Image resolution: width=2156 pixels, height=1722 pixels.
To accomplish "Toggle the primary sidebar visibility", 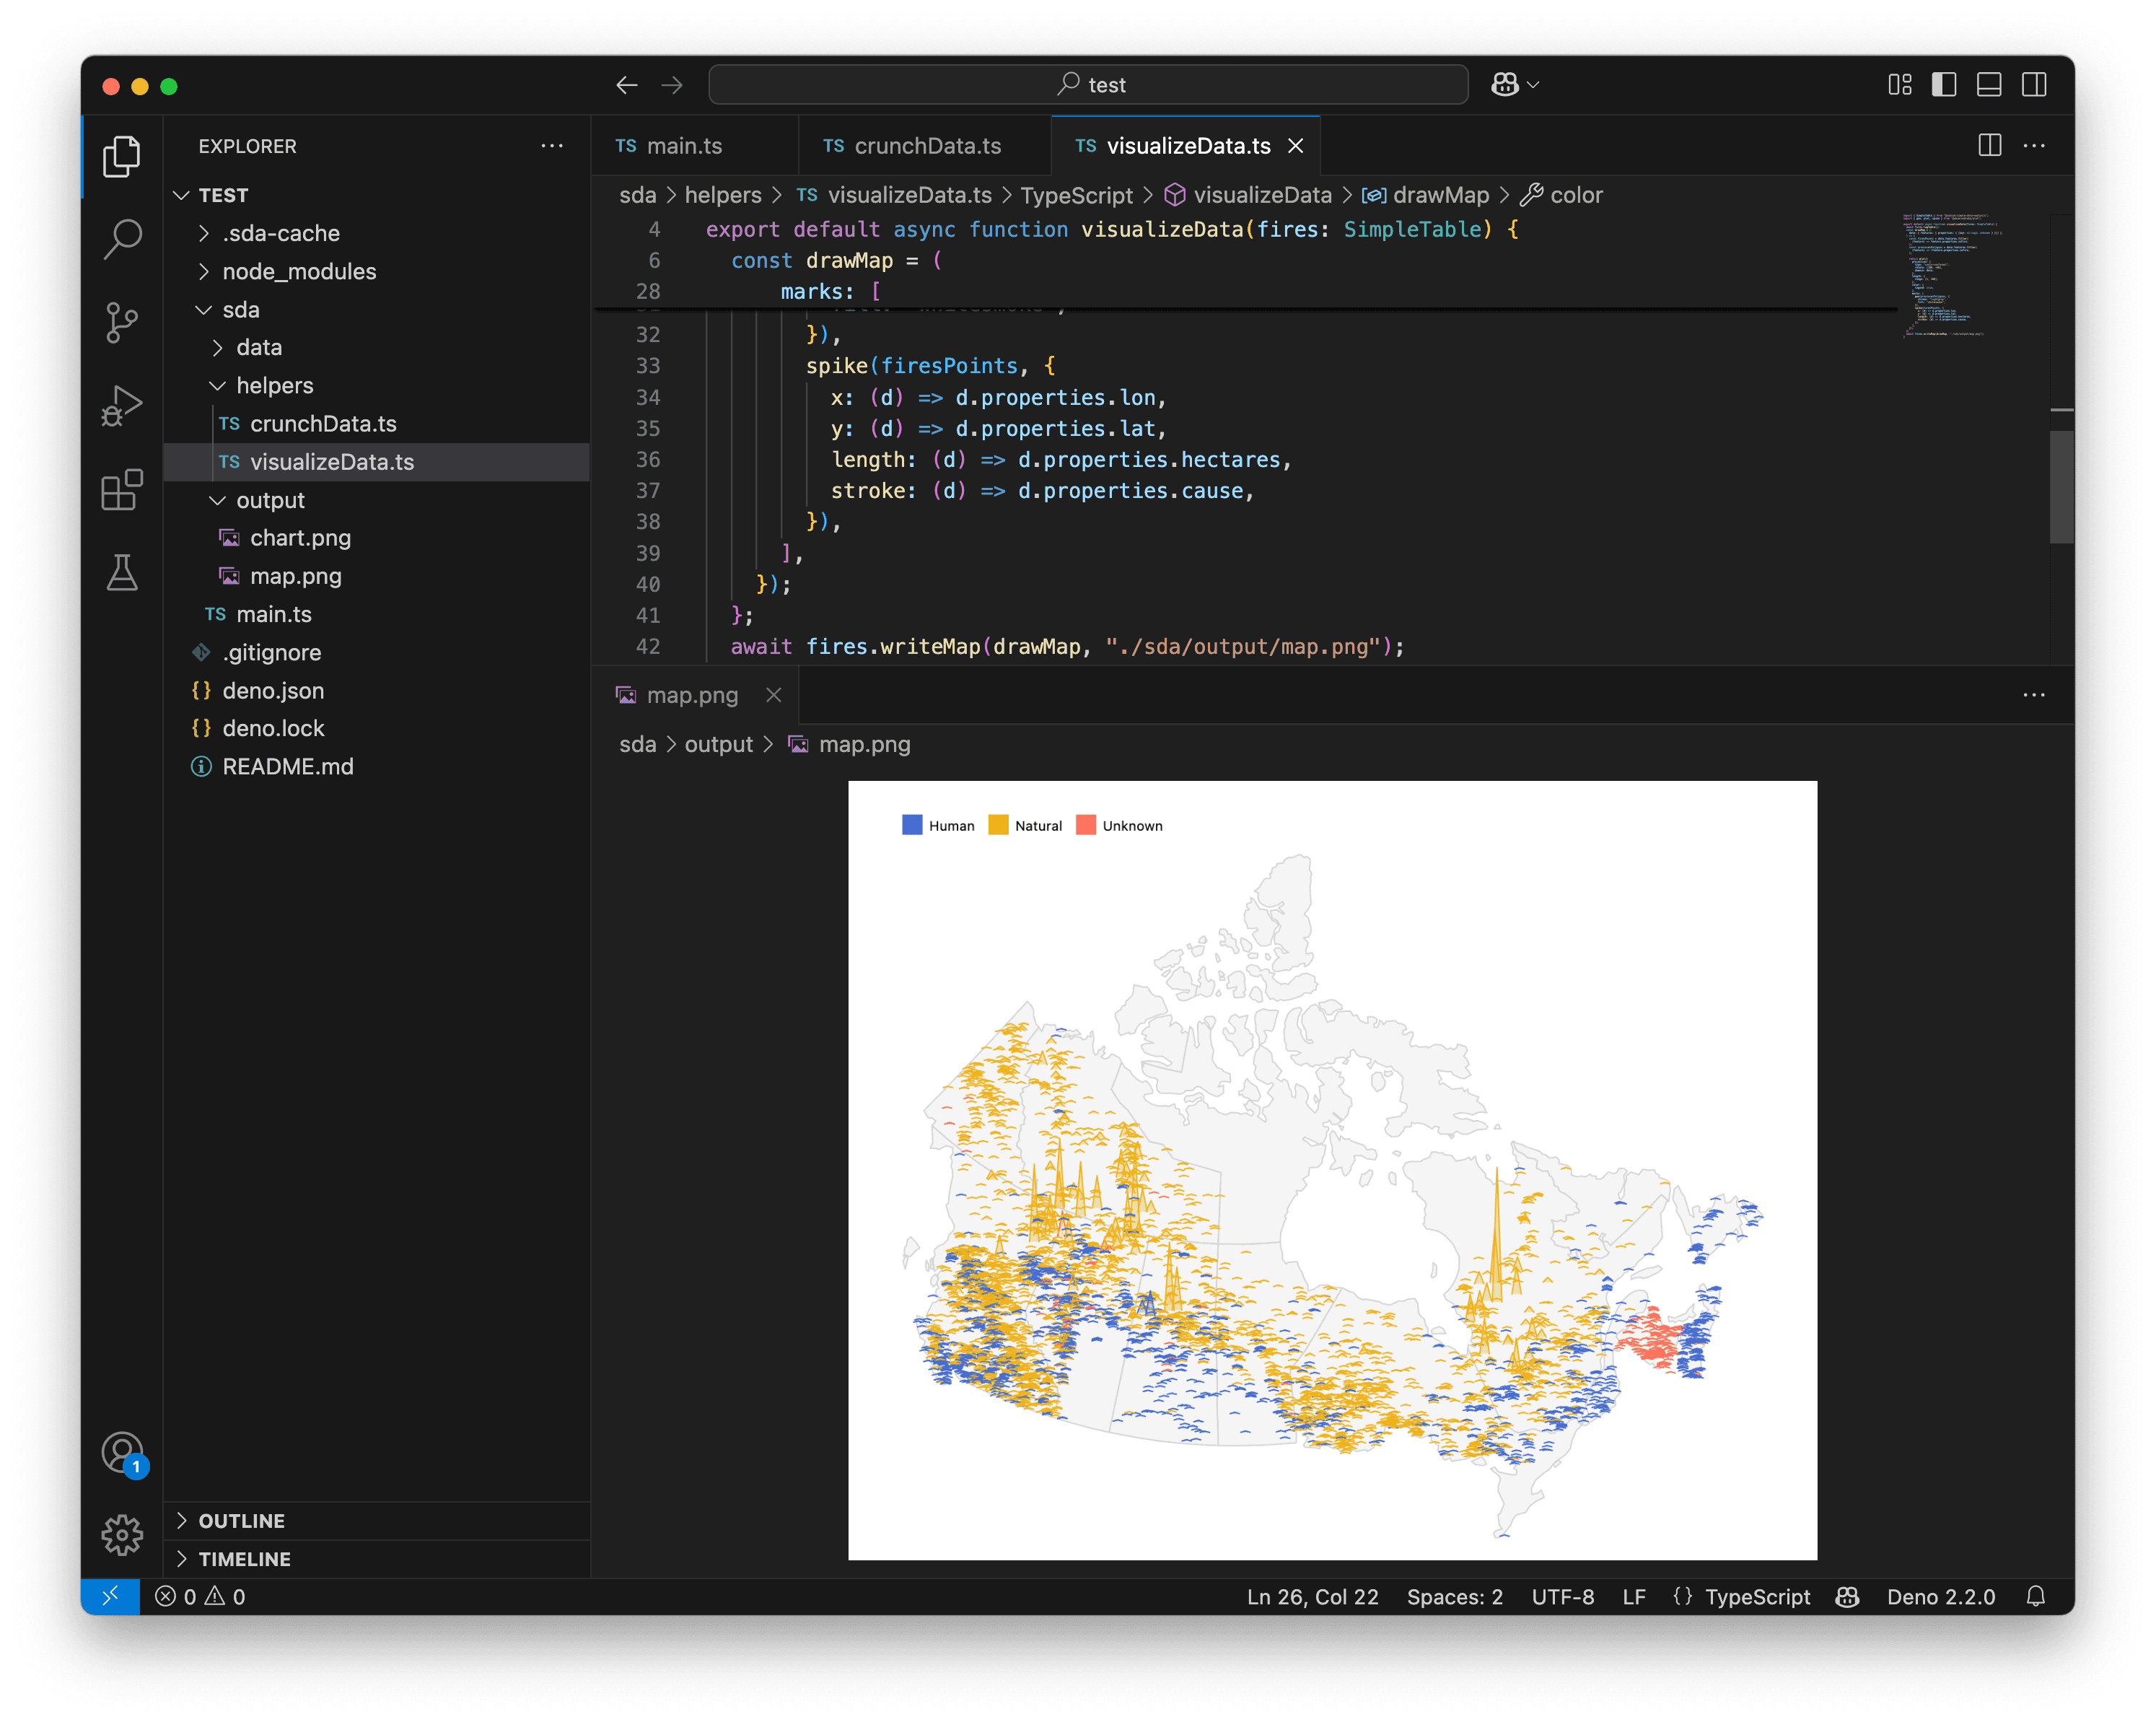I will 1944,85.
